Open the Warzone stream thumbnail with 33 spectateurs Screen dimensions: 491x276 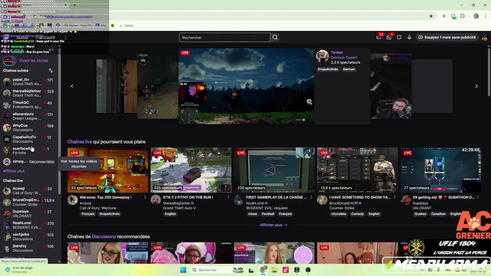point(108,170)
